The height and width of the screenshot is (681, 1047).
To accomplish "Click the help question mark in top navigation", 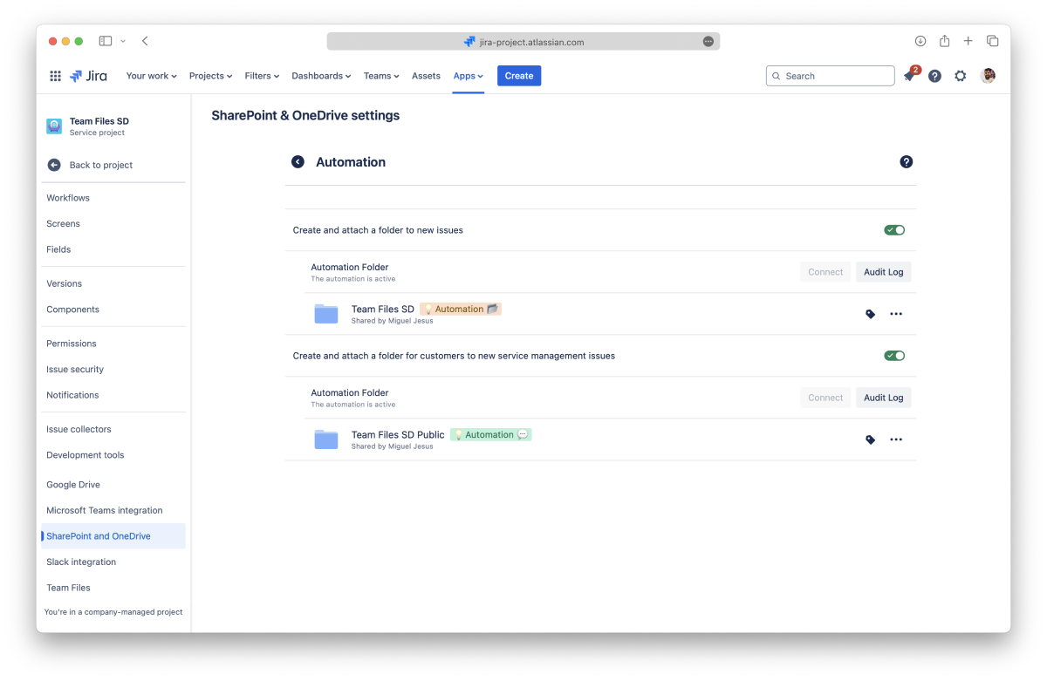I will pyautogui.click(x=934, y=76).
